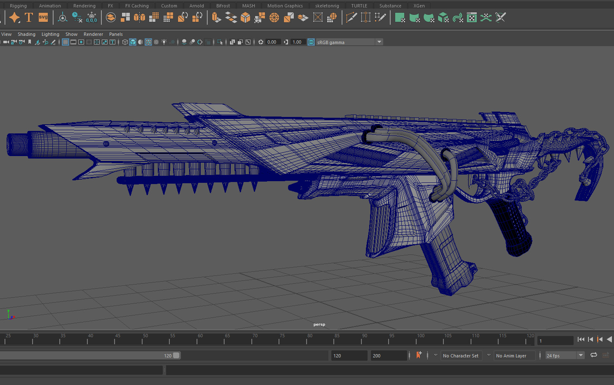The image size is (614, 385).
Task: Click the SVG import tool icon
Action: [x=43, y=17]
